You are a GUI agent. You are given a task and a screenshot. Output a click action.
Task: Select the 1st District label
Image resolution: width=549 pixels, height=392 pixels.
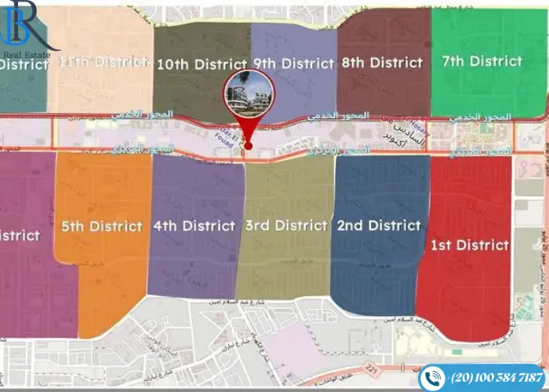469,245
